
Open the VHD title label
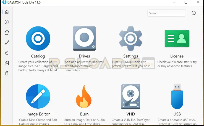[x=131, y=114]
